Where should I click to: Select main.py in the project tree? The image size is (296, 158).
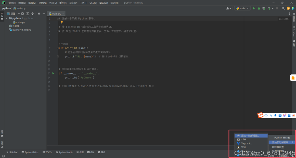tap(19, 22)
